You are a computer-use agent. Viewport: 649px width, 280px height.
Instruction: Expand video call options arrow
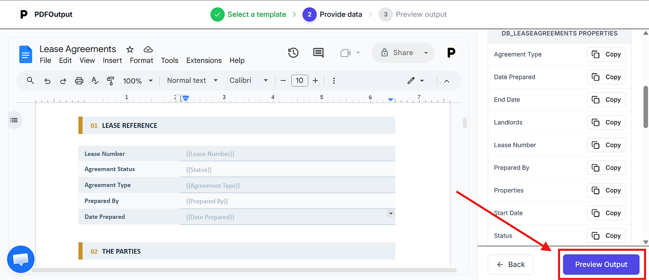[357, 53]
